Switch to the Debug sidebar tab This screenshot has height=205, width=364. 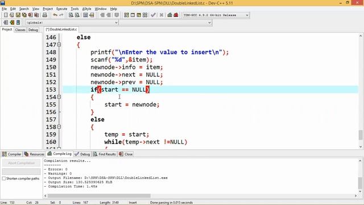point(33,30)
